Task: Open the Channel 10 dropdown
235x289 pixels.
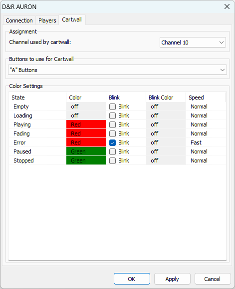Action: pyautogui.click(x=193, y=42)
